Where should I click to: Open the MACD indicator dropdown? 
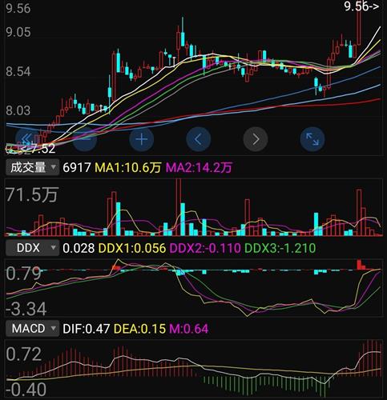tap(32, 328)
